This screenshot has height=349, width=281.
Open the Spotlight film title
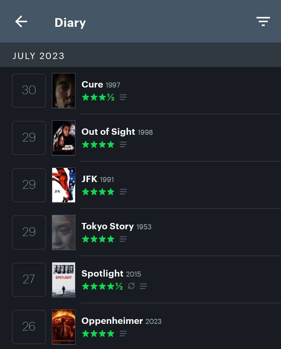click(102, 274)
